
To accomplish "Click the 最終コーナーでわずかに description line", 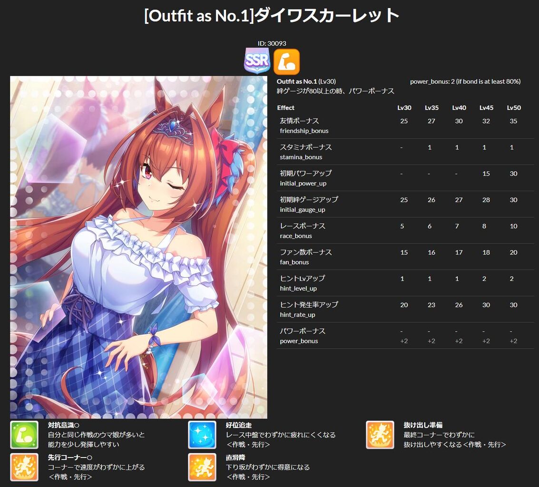I will pyautogui.click(x=439, y=435).
